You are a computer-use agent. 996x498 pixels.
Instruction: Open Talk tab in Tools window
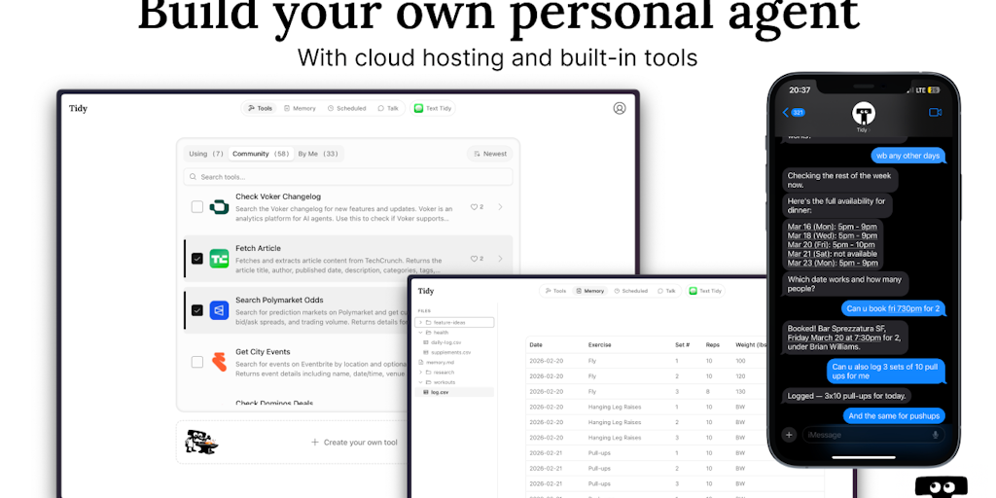388,109
